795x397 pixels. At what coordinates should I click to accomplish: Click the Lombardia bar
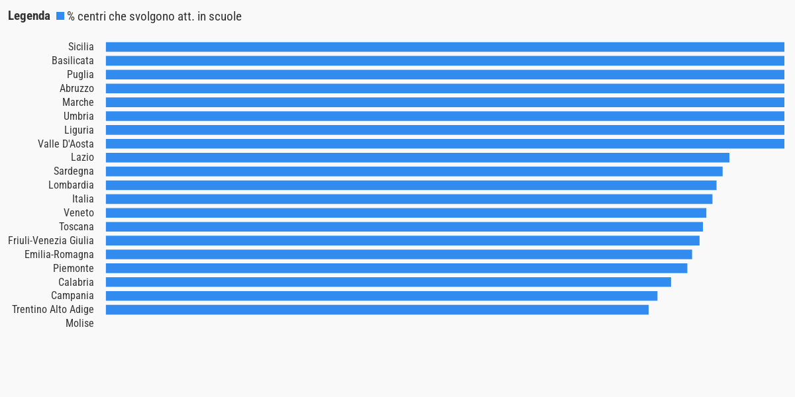pyautogui.click(x=411, y=185)
